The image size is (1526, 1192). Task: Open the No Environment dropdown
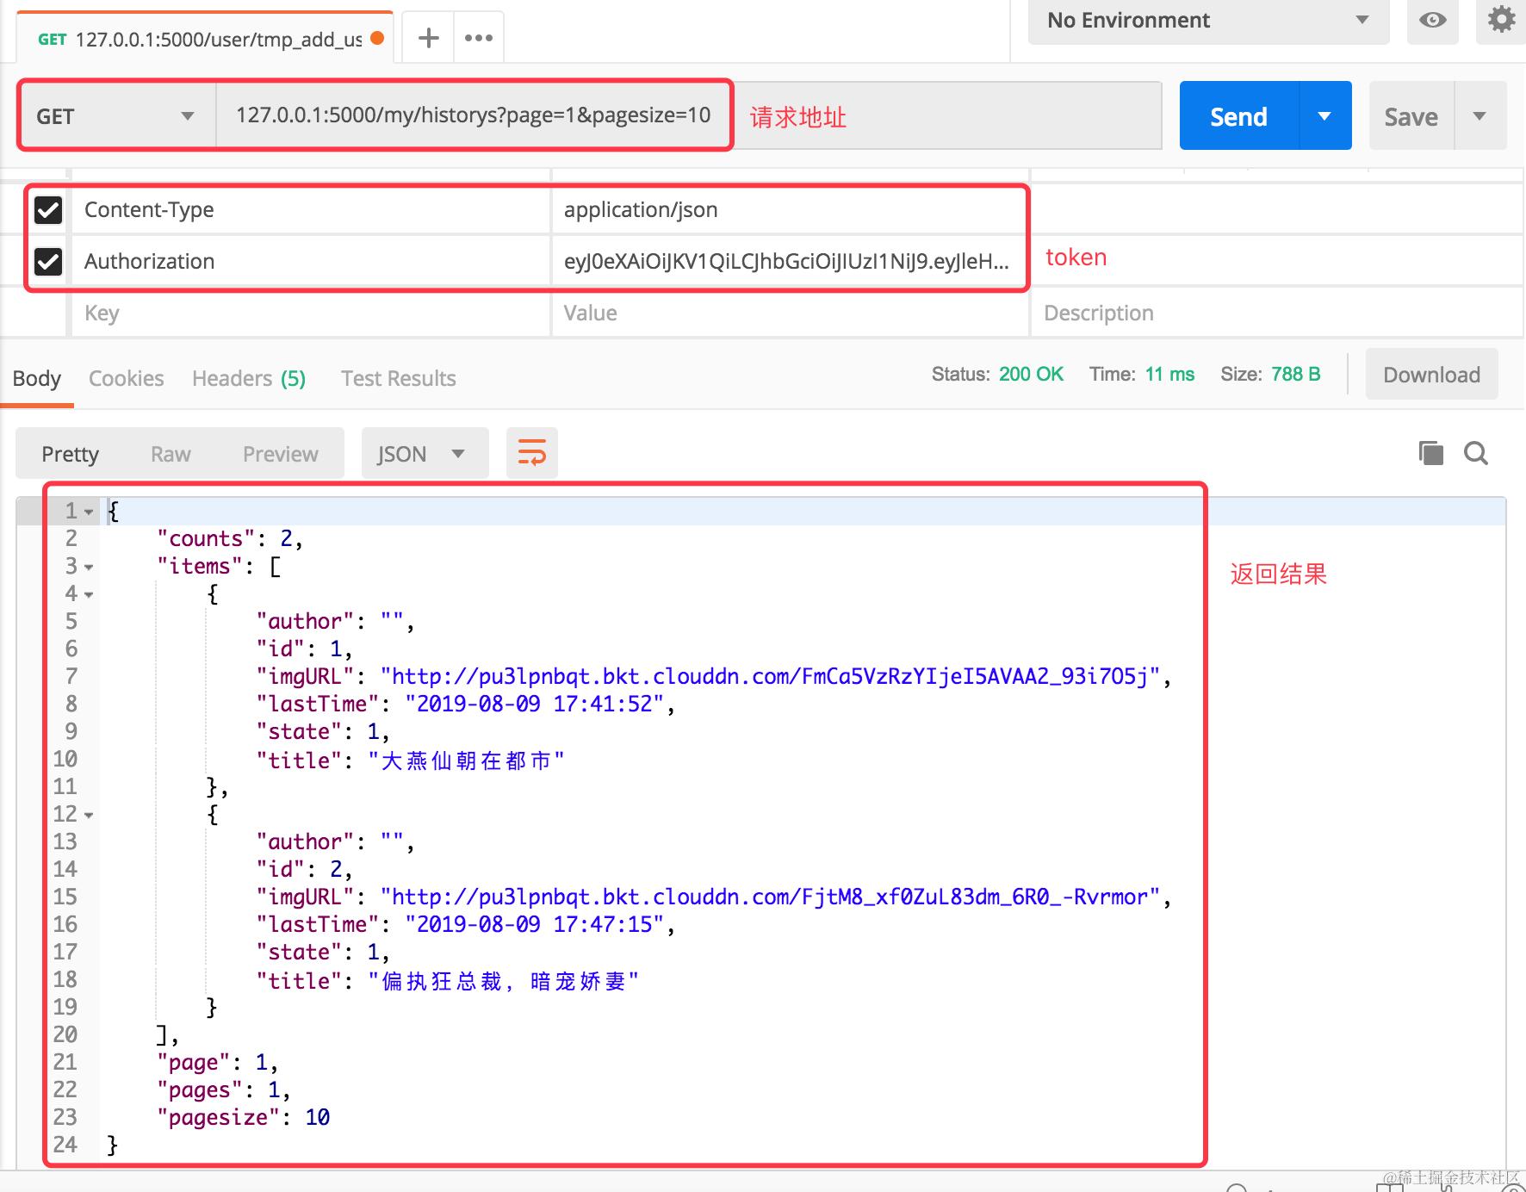[x=1208, y=21]
